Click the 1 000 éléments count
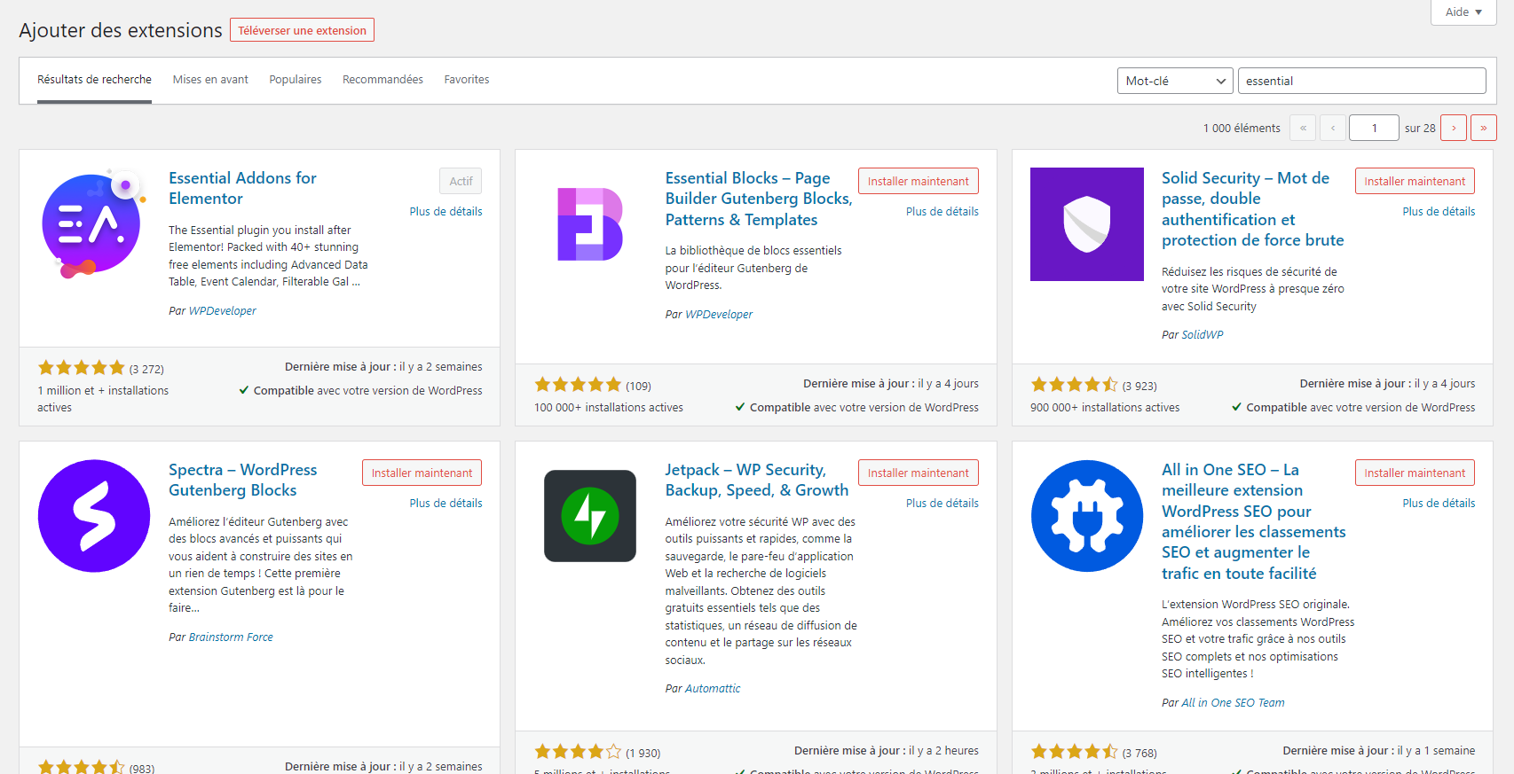Image resolution: width=1514 pixels, height=774 pixels. [1242, 128]
